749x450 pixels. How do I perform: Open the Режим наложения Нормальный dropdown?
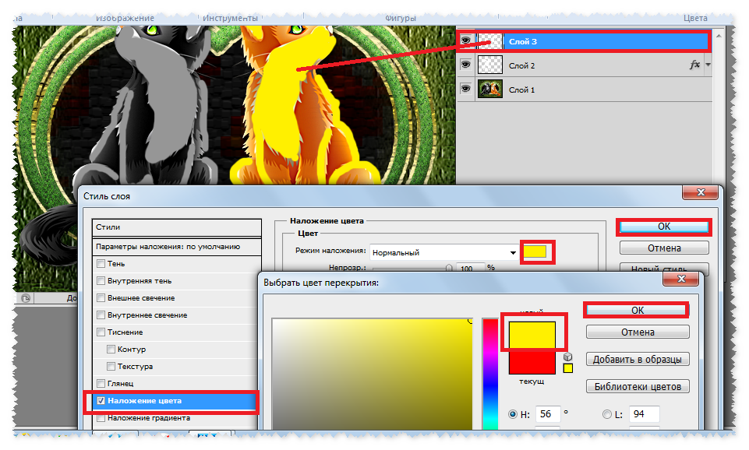443,252
